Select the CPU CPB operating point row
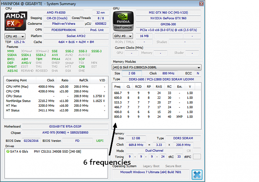The width and height of the screenshot is (259, 182). pyautogui.click(x=56, y=91)
